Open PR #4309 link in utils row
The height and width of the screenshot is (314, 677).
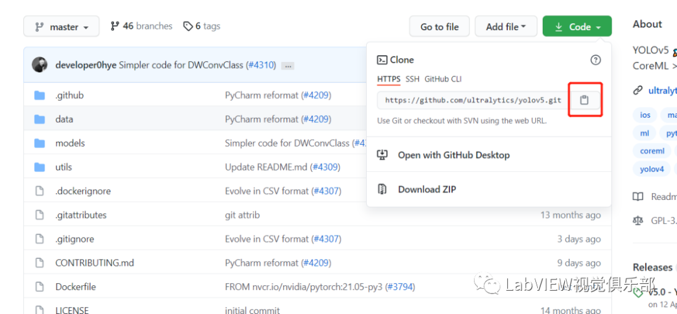(325, 167)
